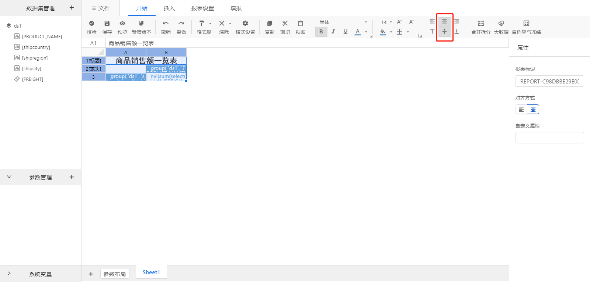
Task: Toggle bold formatting button
Action: 321,32
